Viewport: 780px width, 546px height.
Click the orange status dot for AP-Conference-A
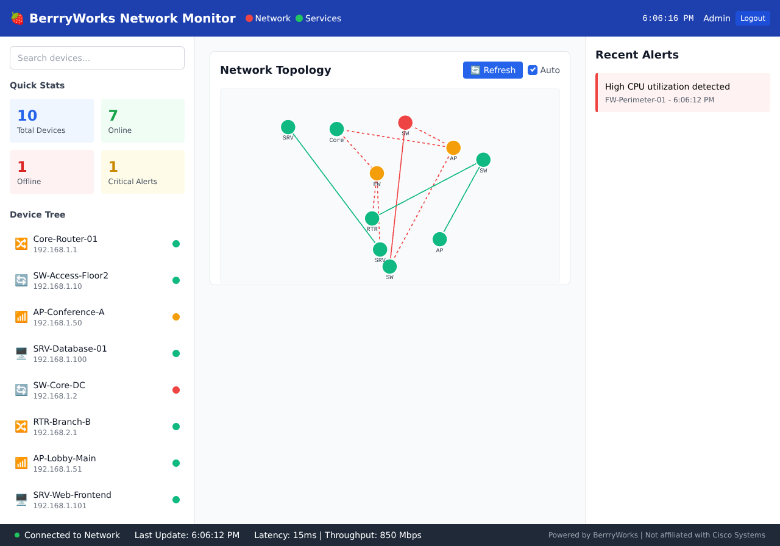coord(176,316)
